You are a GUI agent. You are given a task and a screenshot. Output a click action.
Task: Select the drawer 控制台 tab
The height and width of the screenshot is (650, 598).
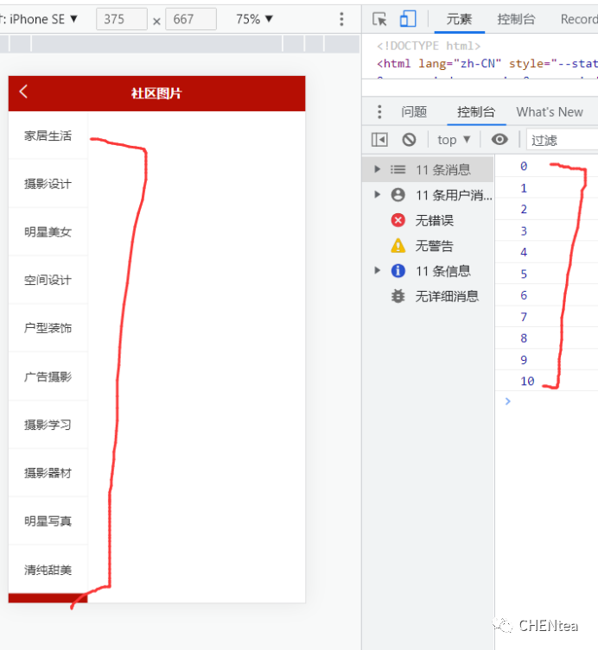(476, 112)
